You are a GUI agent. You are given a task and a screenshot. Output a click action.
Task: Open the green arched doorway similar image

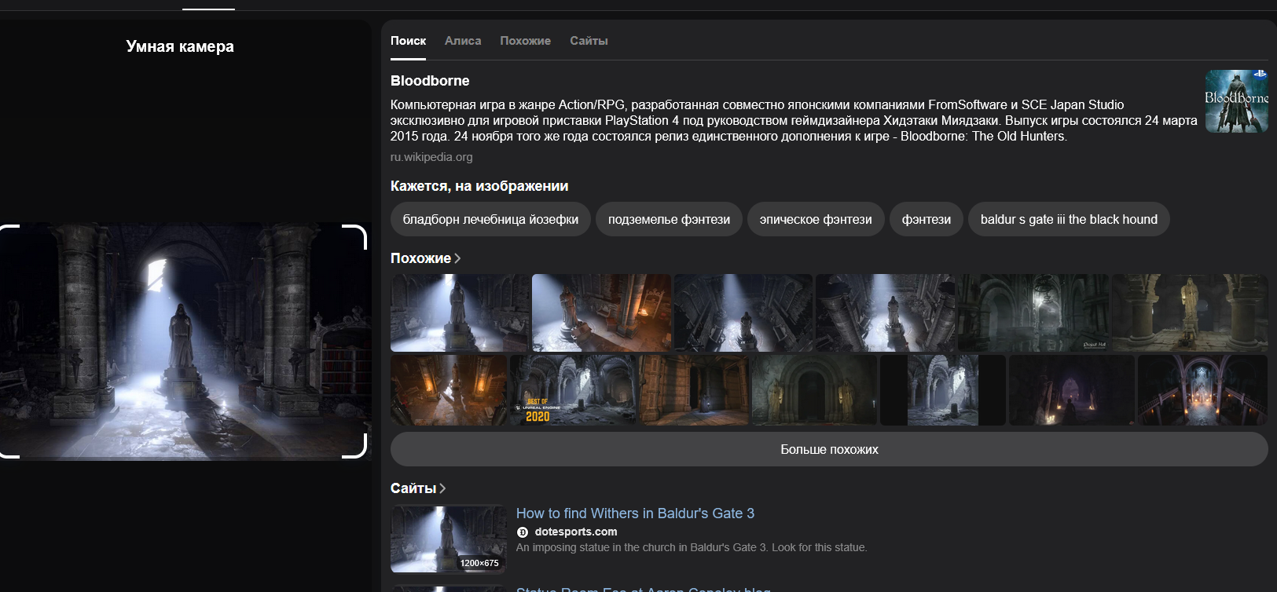814,390
